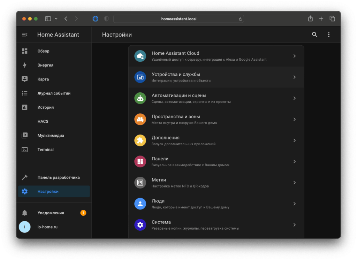This screenshot has height=260, width=357.
Task: Expand the Пространства и зоны chevron
Action: (294, 119)
